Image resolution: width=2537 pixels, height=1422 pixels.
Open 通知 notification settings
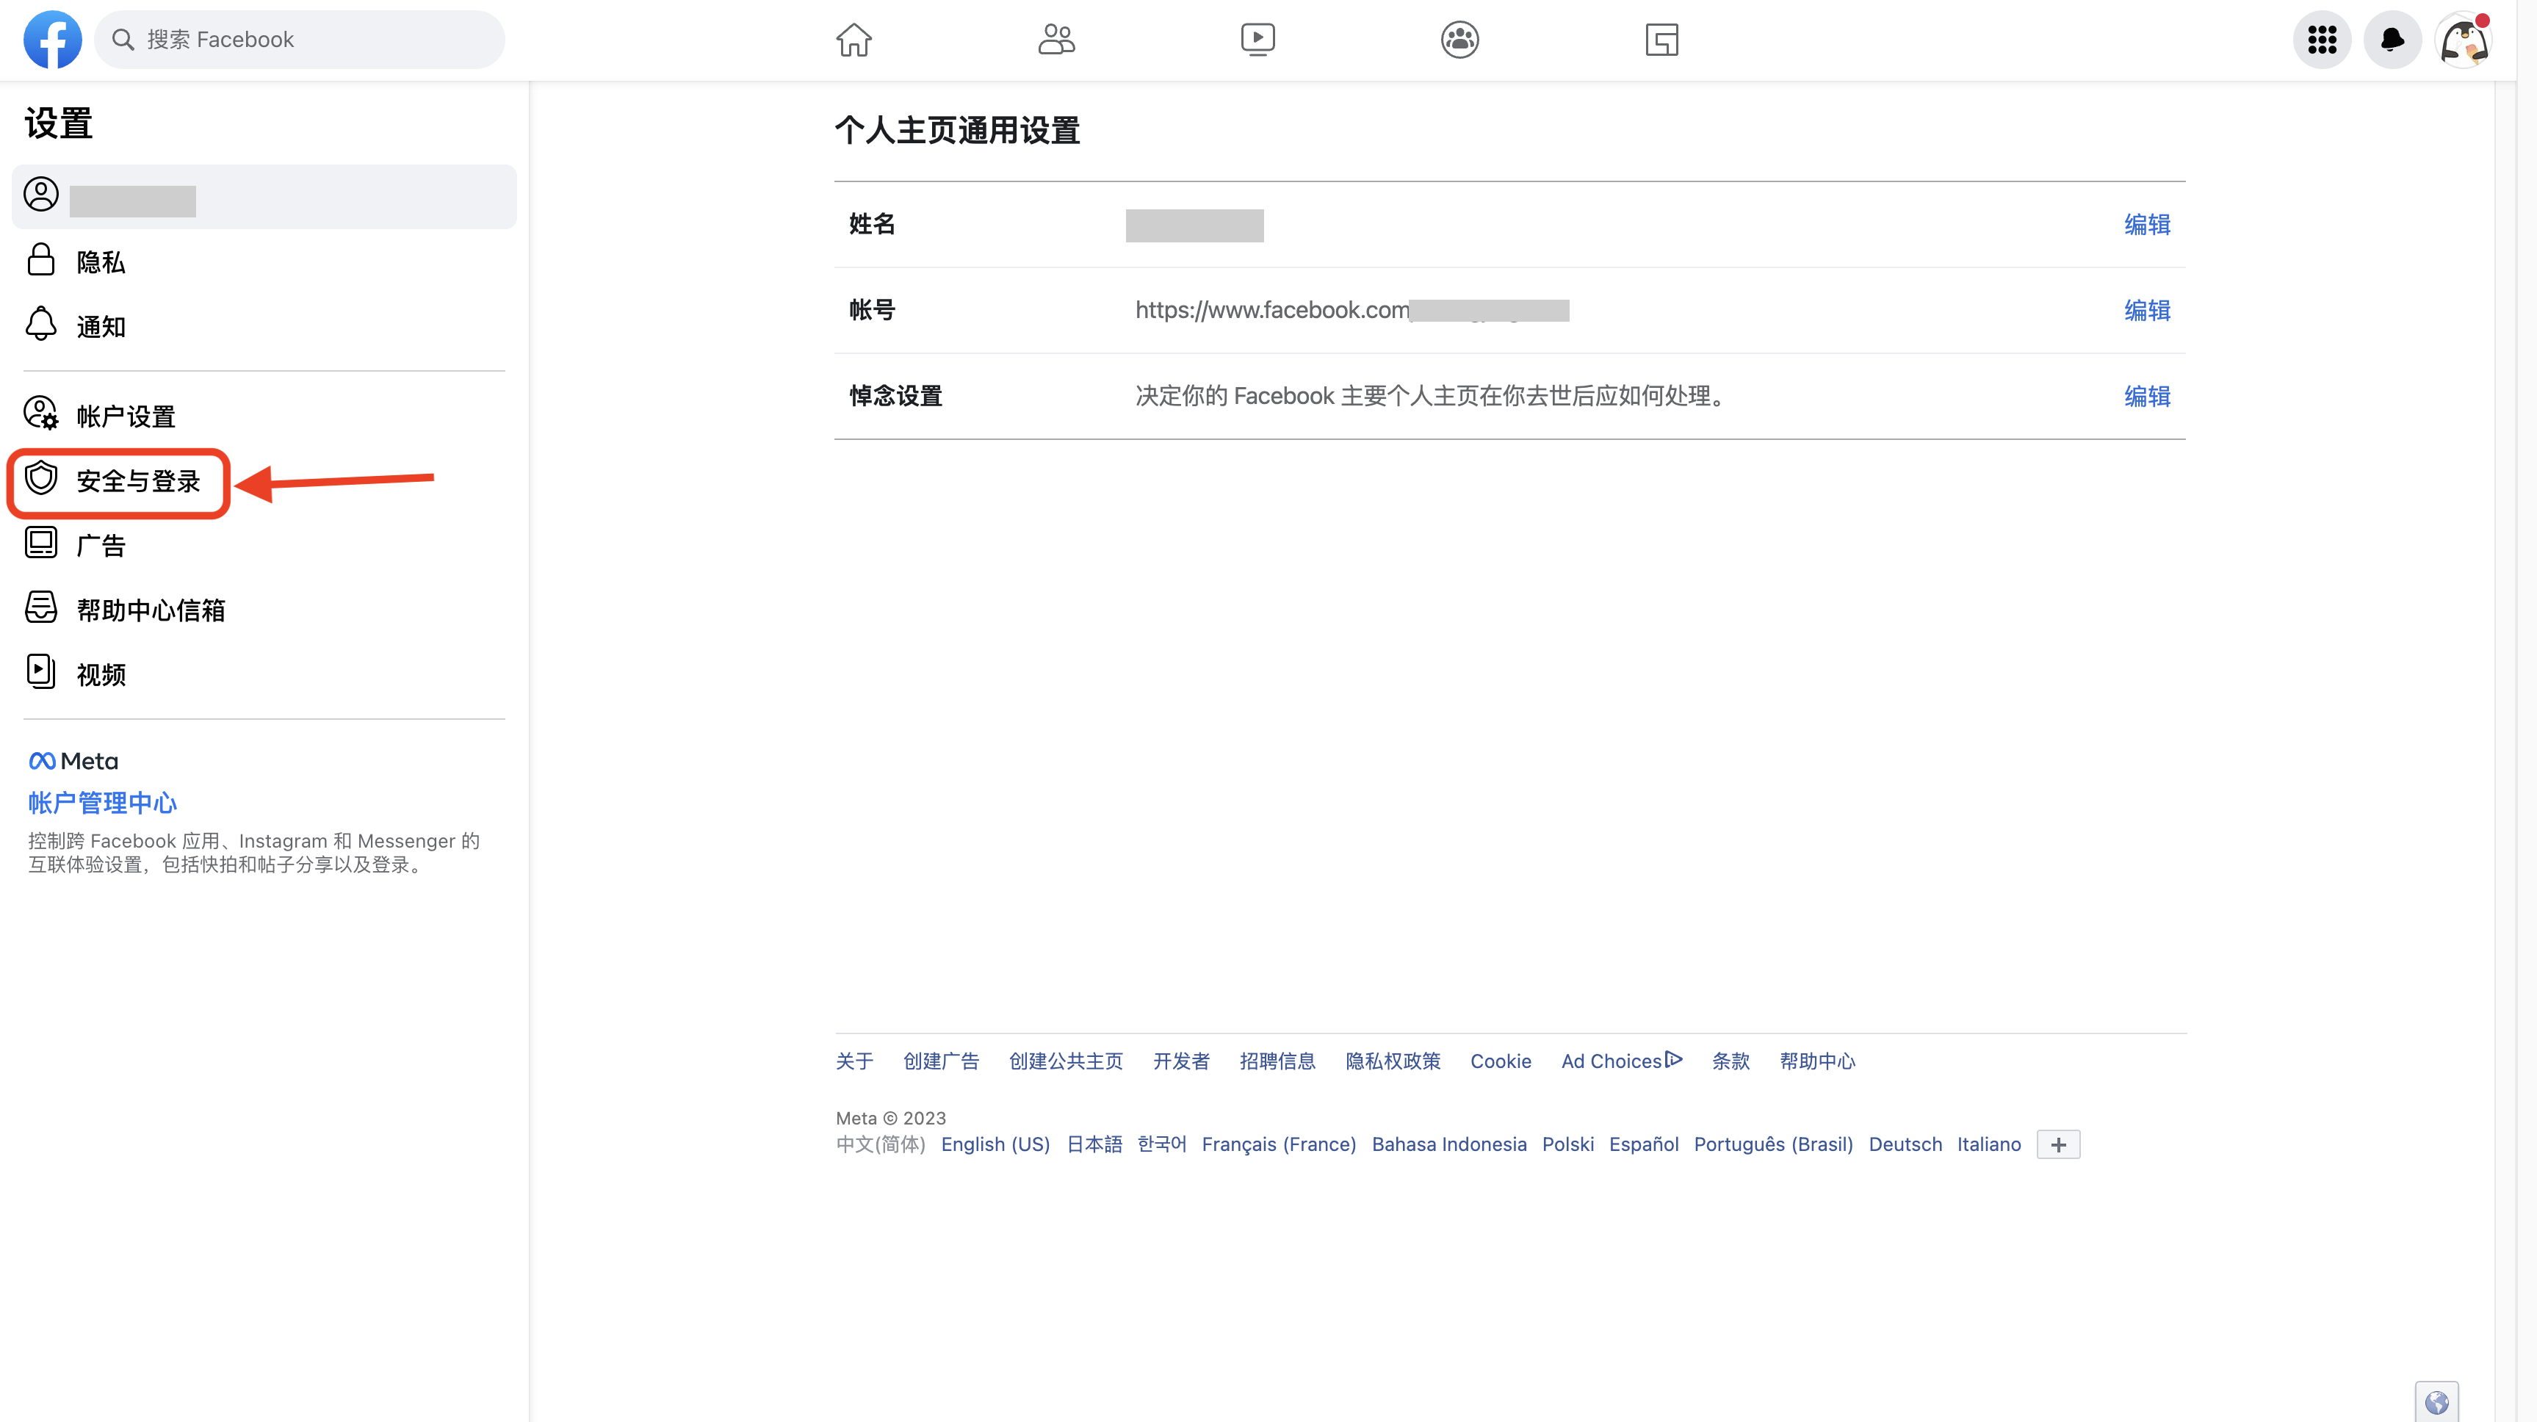(x=264, y=326)
